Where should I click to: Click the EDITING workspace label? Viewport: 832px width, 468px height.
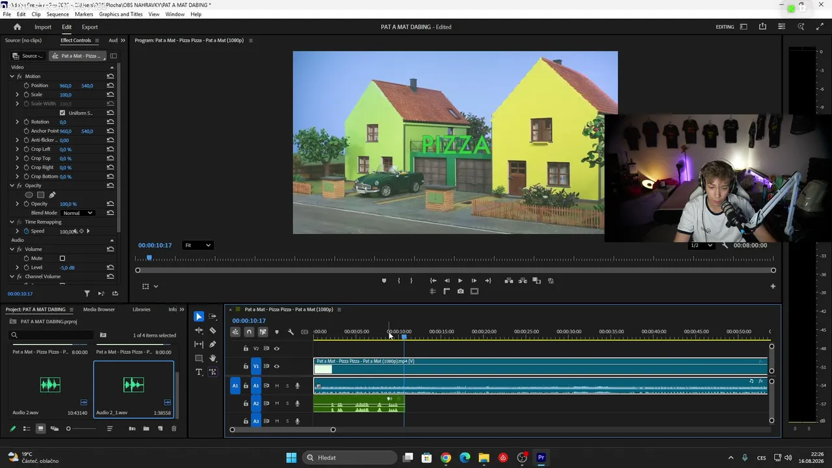(x=725, y=27)
